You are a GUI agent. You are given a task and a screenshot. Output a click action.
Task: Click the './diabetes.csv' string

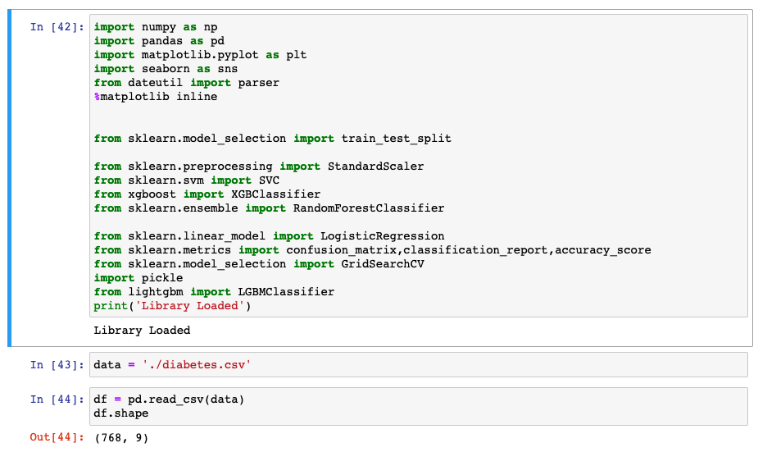(x=197, y=365)
